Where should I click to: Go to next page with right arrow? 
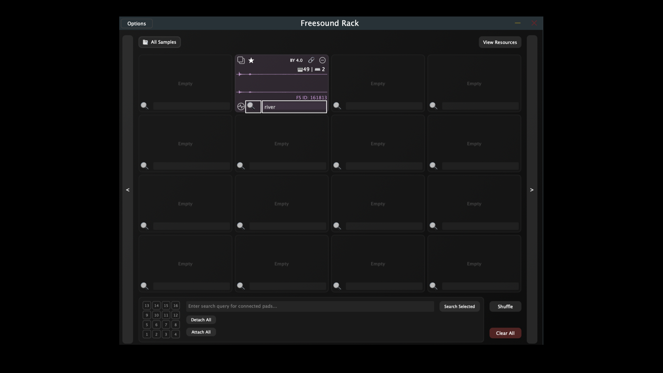(x=532, y=190)
